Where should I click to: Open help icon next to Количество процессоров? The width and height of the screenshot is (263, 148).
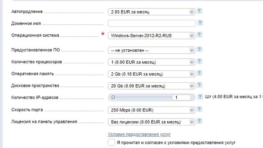[199, 61]
